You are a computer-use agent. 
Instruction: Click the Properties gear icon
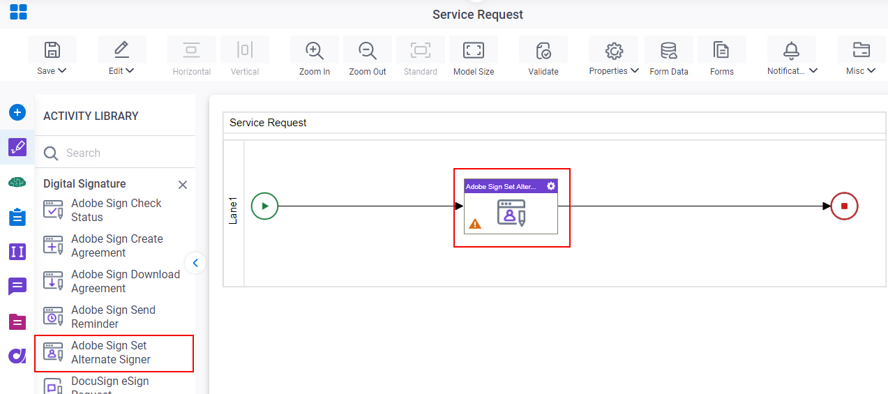tap(614, 50)
